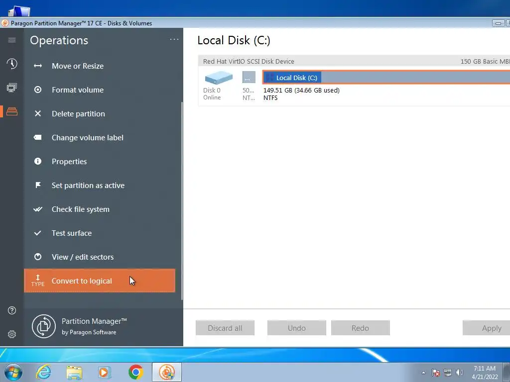Open the Settings gear icon
Viewport: 510px width, 382px height.
tap(12, 334)
